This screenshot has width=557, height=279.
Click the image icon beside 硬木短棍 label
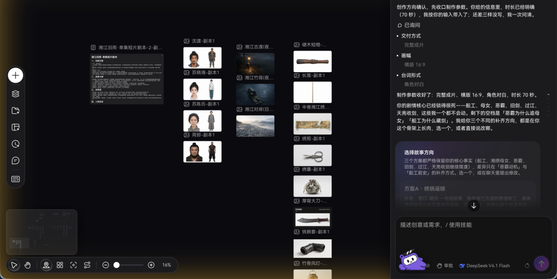(297, 45)
